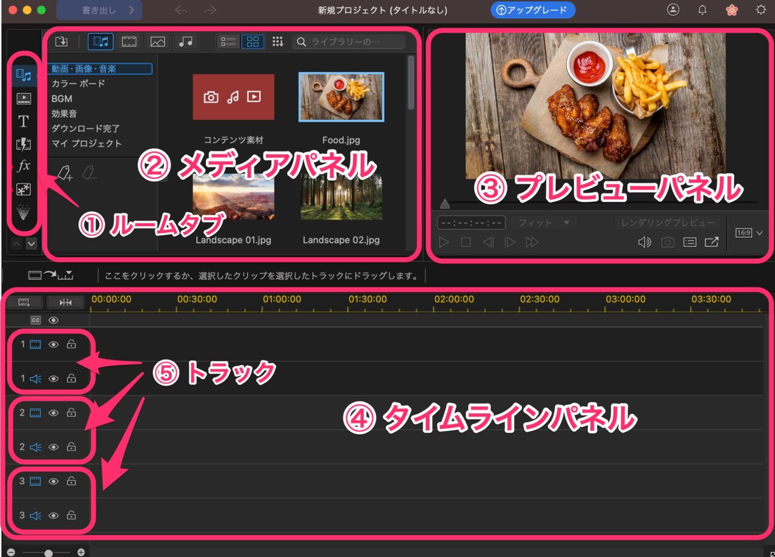Viewport: 775px width, 557px height.
Task: Mute audio track 3 with its eye icon
Action: (x=53, y=516)
